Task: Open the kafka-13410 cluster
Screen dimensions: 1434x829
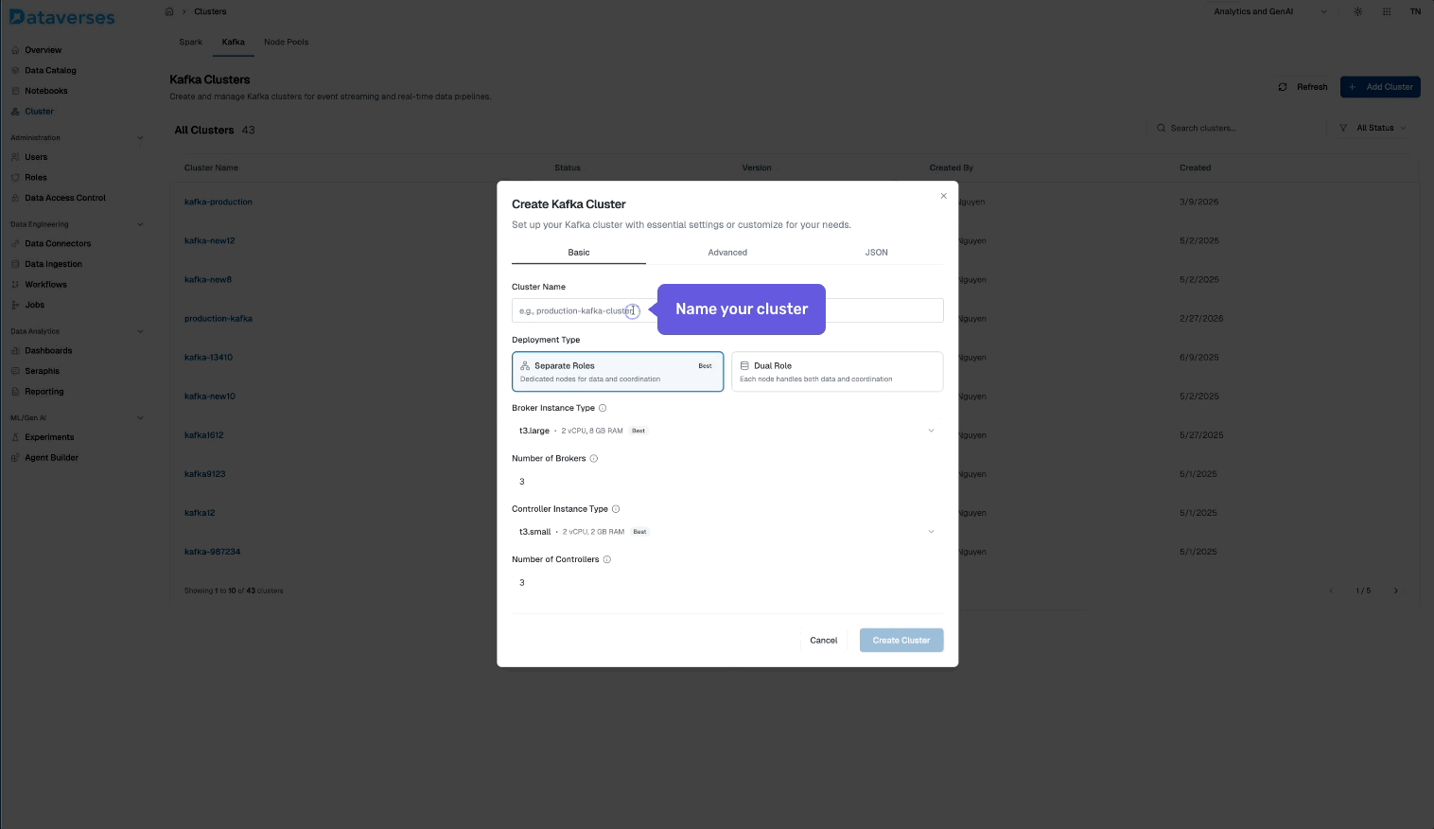Action: (208, 358)
